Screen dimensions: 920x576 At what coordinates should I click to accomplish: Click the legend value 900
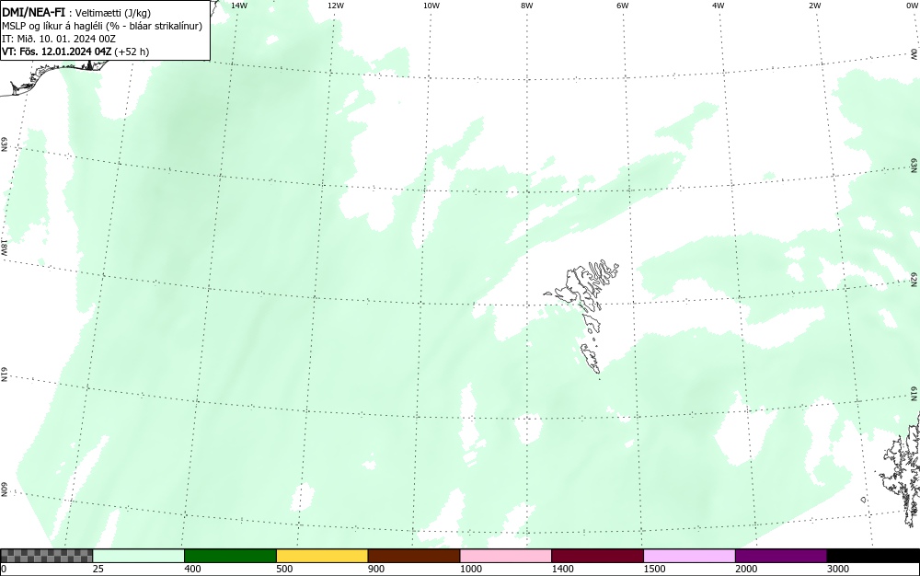point(376,569)
